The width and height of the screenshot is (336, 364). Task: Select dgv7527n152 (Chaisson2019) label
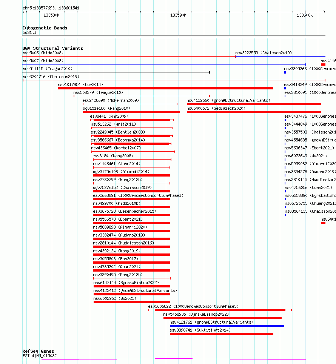[122, 187]
